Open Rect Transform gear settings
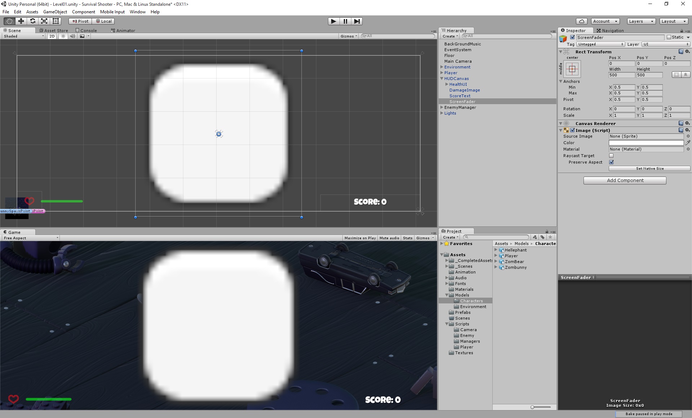 coord(687,52)
